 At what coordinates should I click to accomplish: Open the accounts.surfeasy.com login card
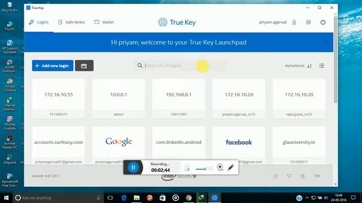58,145
